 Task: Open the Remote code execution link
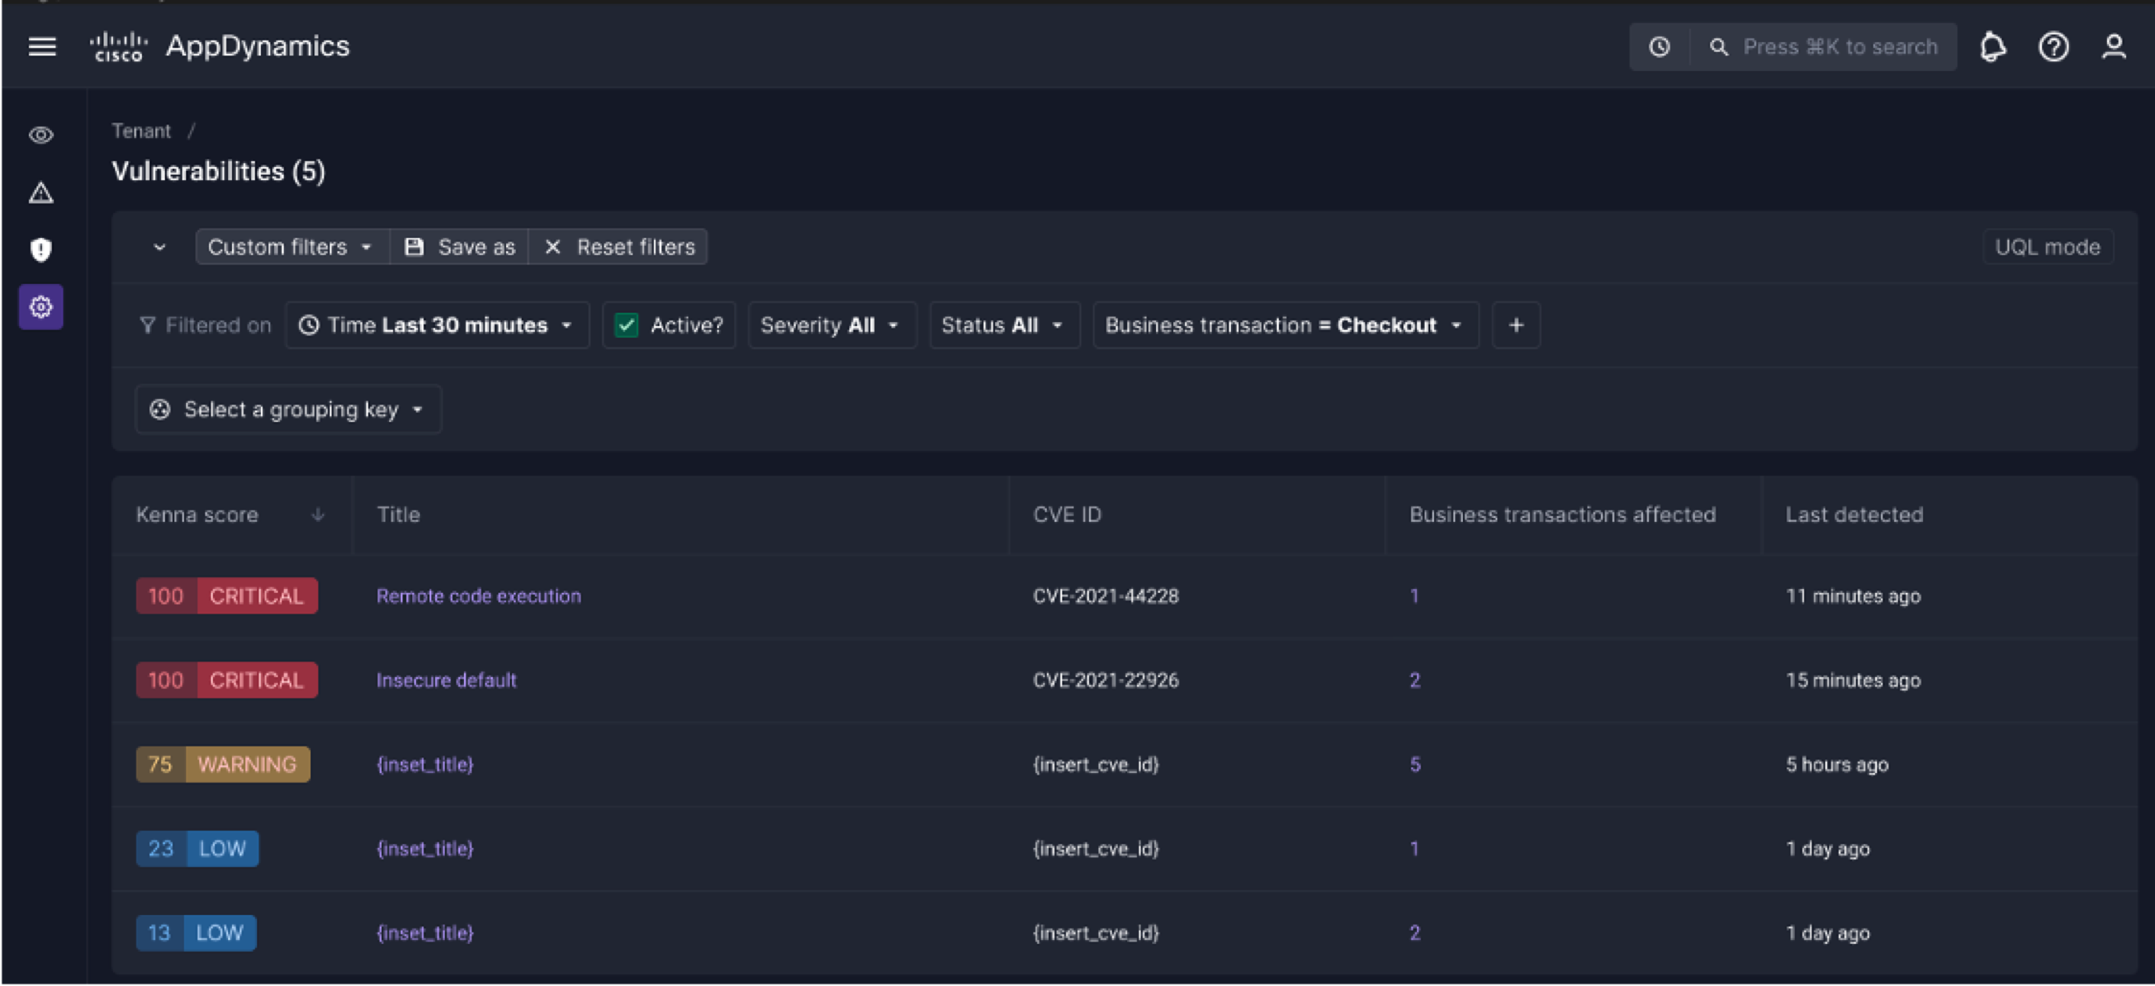point(478,596)
